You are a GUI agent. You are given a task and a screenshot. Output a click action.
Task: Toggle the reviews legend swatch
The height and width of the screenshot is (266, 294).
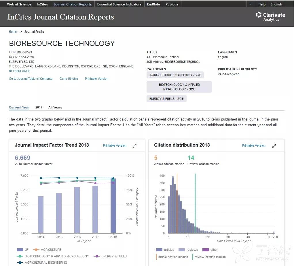pos(182,250)
